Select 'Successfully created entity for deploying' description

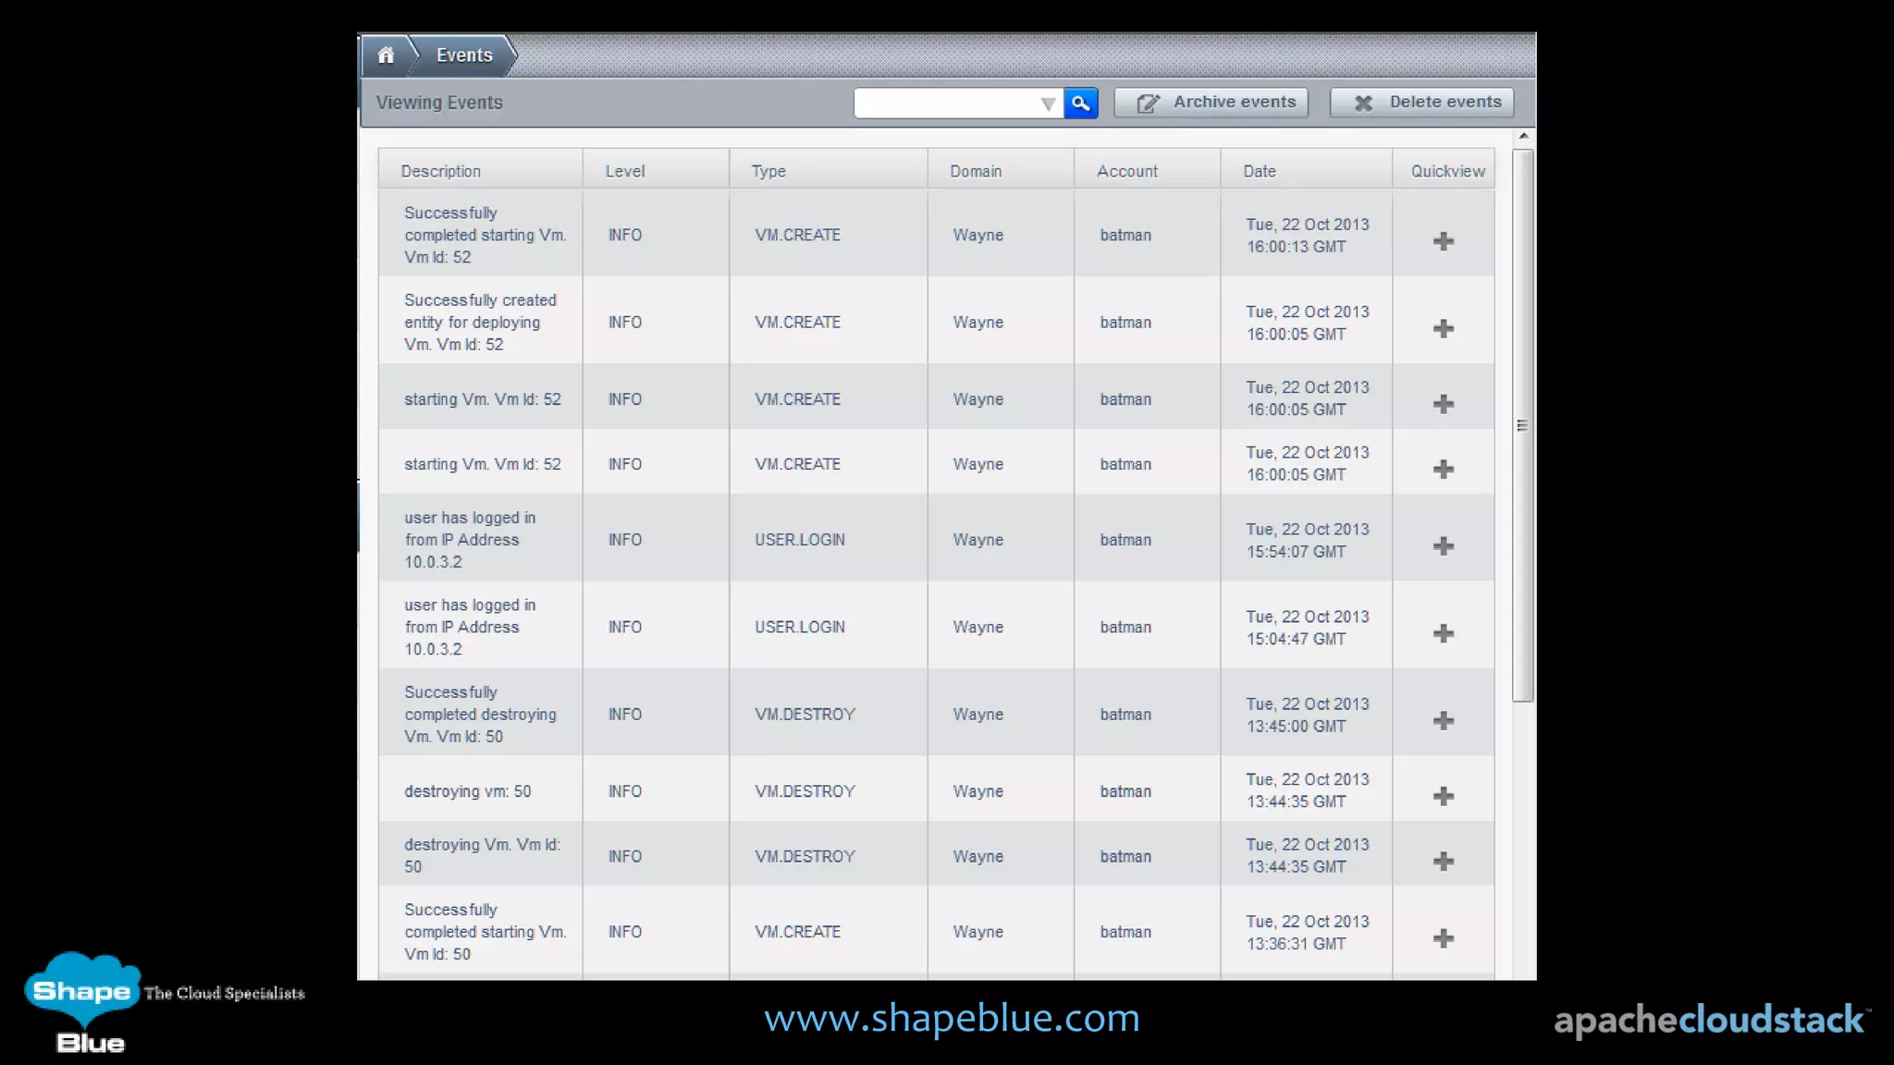tap(481, 323)
